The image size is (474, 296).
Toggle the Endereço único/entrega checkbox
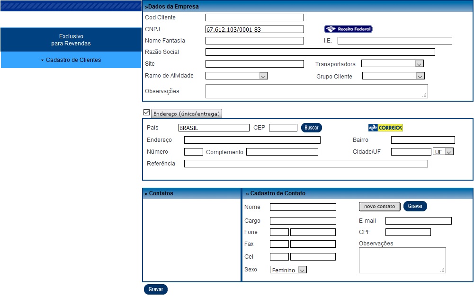[146, 113]
